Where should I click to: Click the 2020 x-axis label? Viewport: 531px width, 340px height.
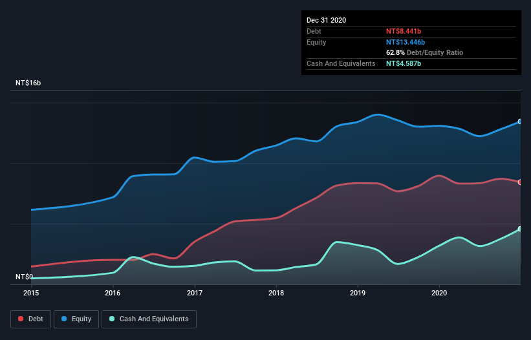click(439, 293)
